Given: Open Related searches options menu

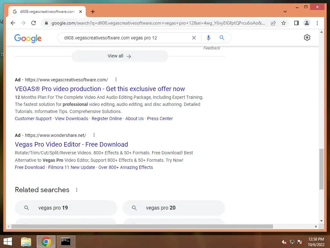Looking at the screenshot, I should coord(77,190).
